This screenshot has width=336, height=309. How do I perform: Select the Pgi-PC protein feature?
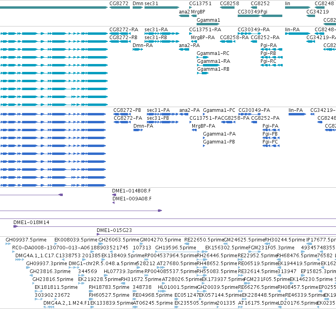point(271,146)
